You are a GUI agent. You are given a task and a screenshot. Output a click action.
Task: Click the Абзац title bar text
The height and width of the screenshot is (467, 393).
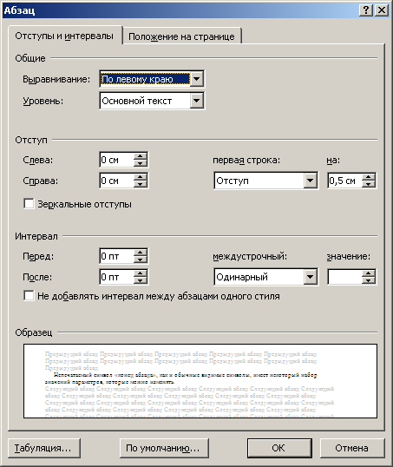(19, 10)
